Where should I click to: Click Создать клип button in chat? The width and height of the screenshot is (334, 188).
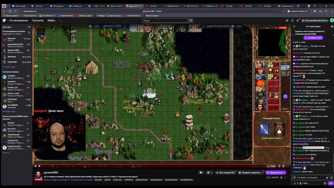pos(313,38)
